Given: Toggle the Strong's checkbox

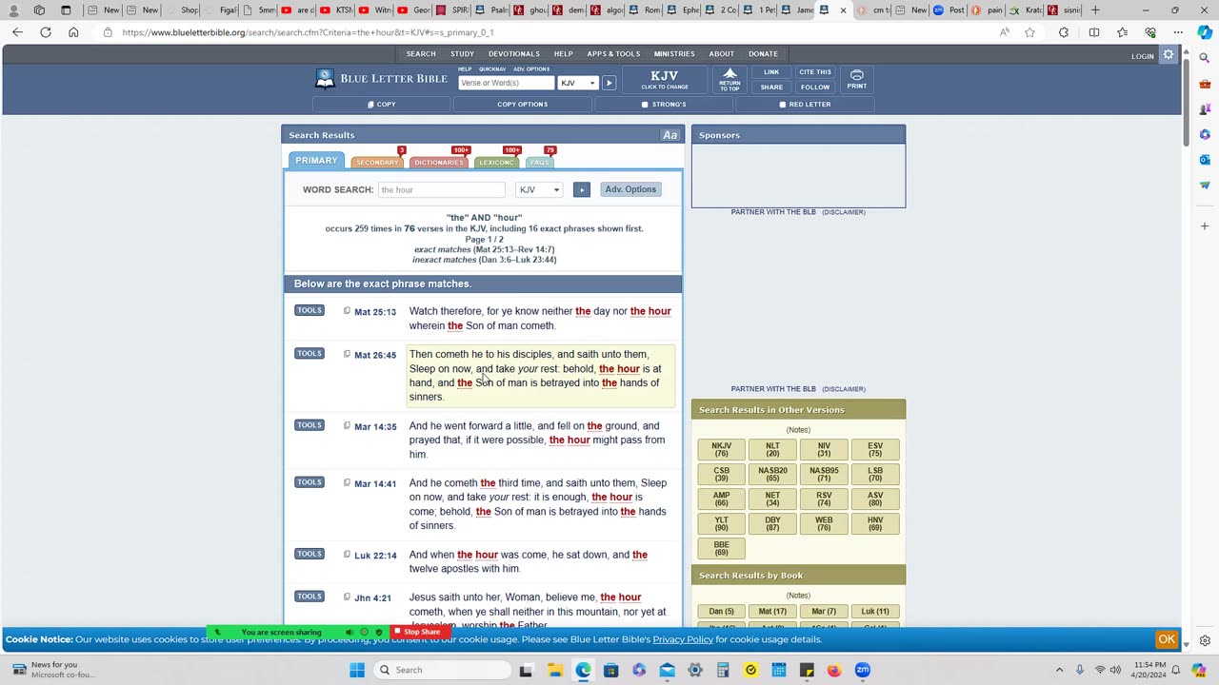Looking at the screenshot, I should [x=645, y=105].
